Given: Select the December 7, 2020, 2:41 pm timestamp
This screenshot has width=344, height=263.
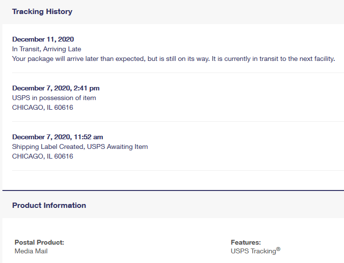Looking at the screenshot, I should click(x=56, y=88).
